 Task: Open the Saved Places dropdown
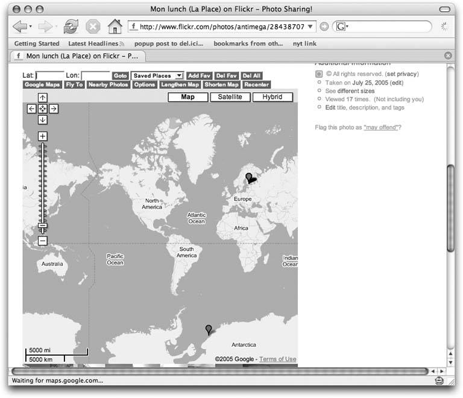click(157, 76)
